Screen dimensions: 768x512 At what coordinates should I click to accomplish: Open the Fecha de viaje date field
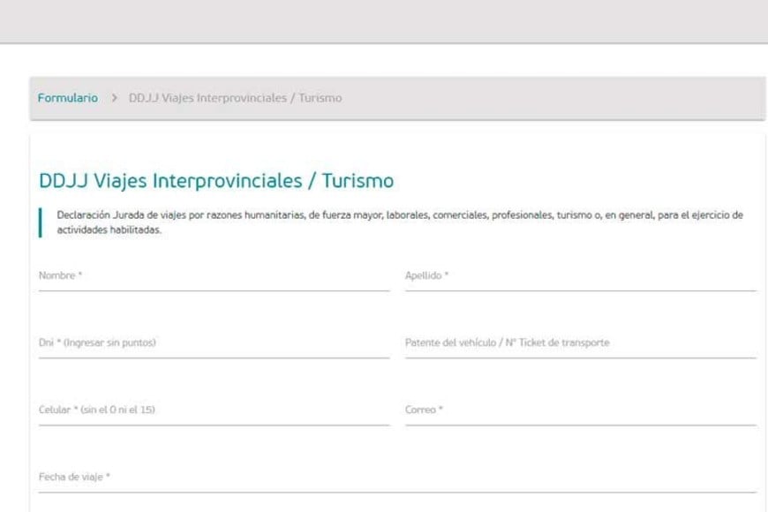[397, 478]
